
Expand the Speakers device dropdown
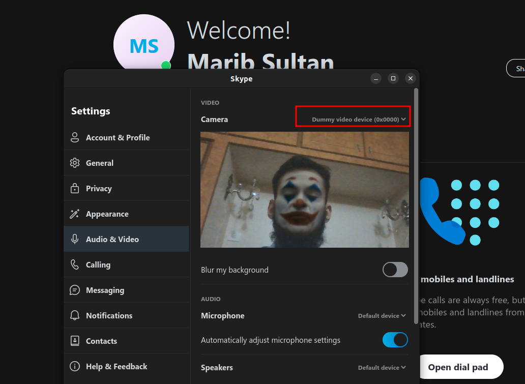coord(382,368)
